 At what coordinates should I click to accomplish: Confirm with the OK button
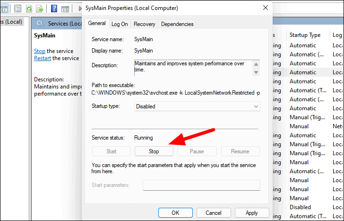(x=175, y=213)
